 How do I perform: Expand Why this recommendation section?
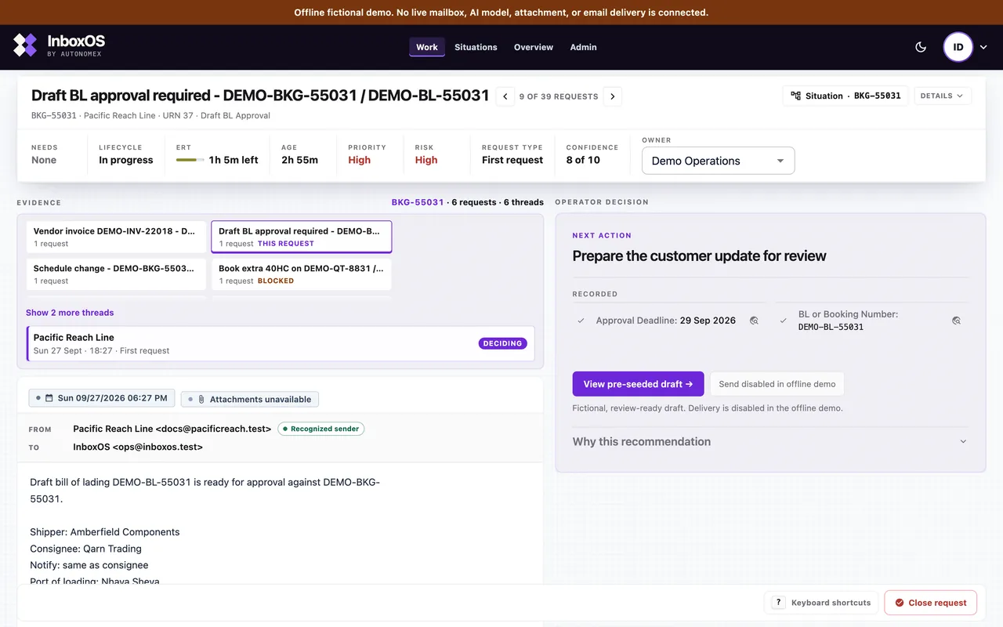(x=770, y=441)
